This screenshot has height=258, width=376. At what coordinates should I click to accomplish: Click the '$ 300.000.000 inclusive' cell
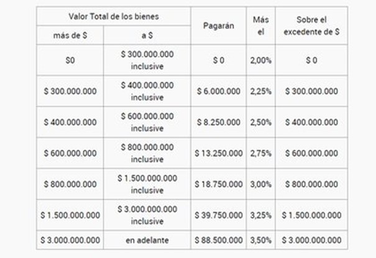[x=147, y=60]
